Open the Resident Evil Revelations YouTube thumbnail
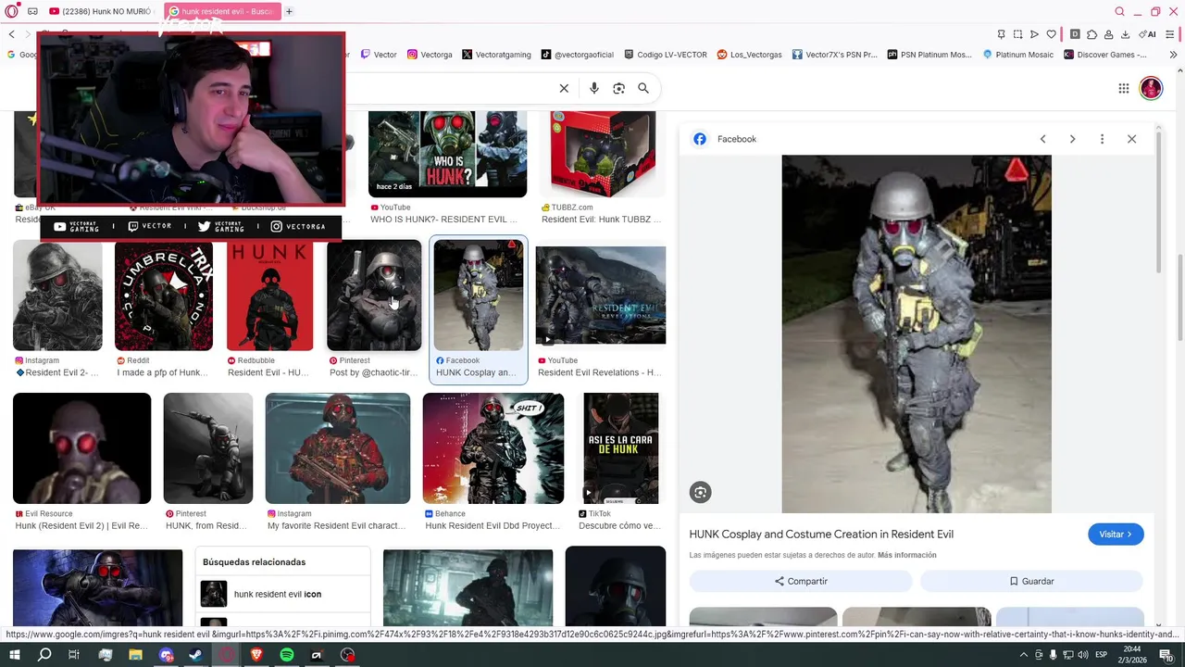Viewport: 1185px width, 667px height. 601,296
